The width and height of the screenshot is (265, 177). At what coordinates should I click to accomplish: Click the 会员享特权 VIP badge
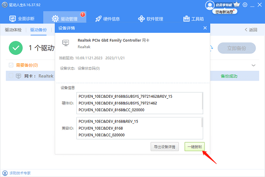[x=225, y=4]
